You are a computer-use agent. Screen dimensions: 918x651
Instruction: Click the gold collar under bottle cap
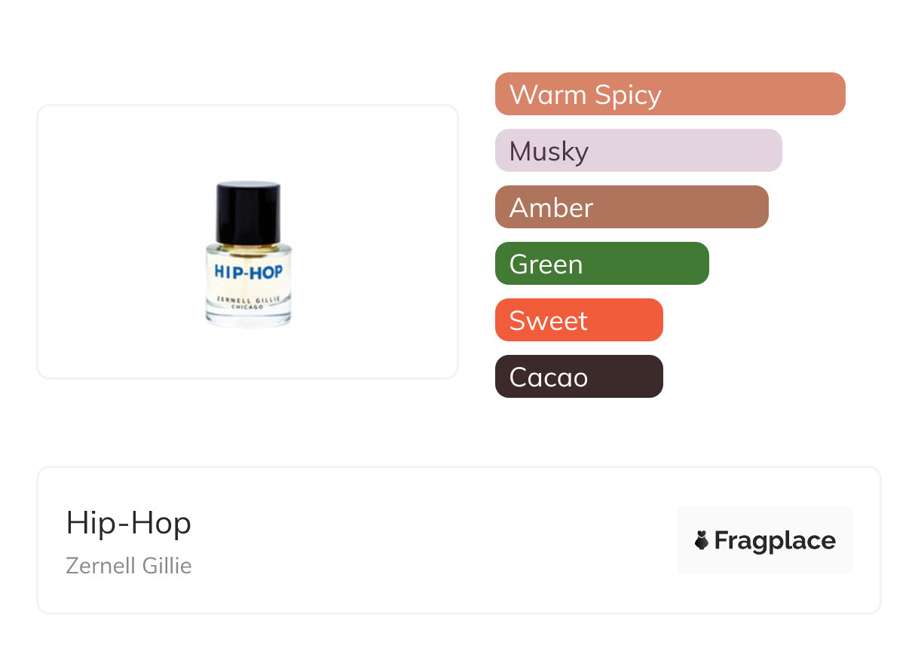248,245
